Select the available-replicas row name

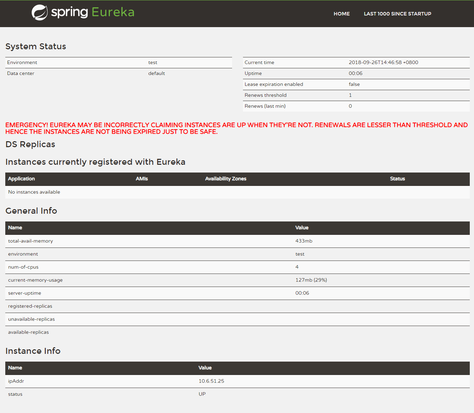[28, 332]
